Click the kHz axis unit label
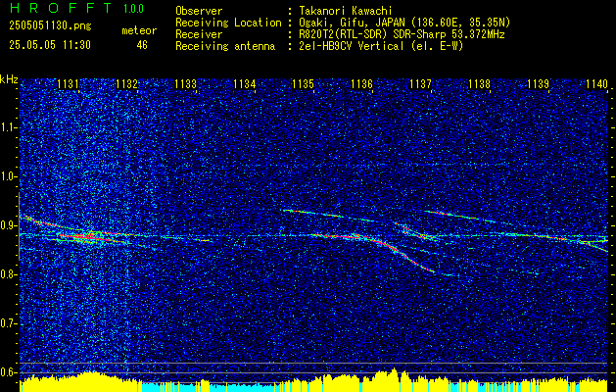616x392 pixels. [x=9, y=79]
